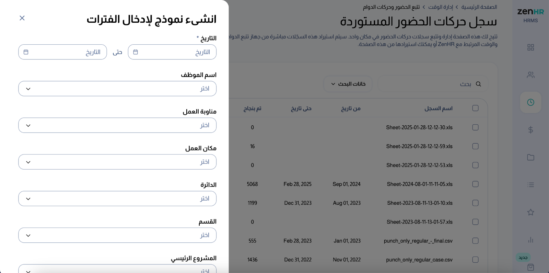Image resolution: width=549 pixels, height=273 pixels.
Task: Open the documents folder icon in sidebar
Action: 530,157
